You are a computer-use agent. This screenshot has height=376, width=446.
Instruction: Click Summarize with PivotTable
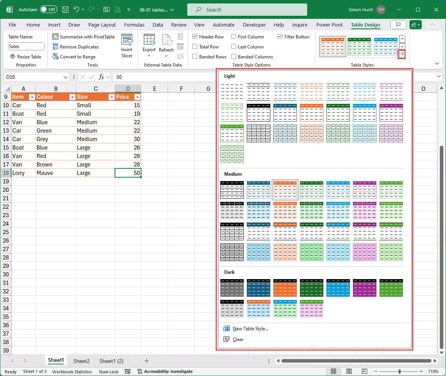84,37
